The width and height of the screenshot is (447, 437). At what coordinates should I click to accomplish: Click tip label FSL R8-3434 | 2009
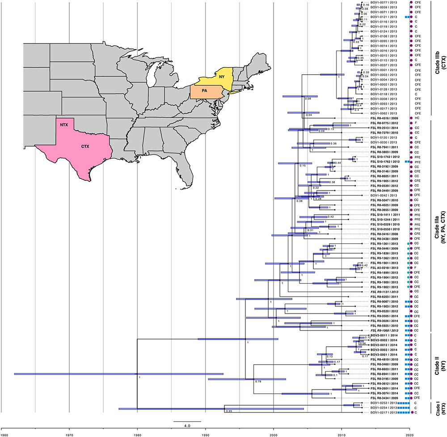tap(384, 398)
